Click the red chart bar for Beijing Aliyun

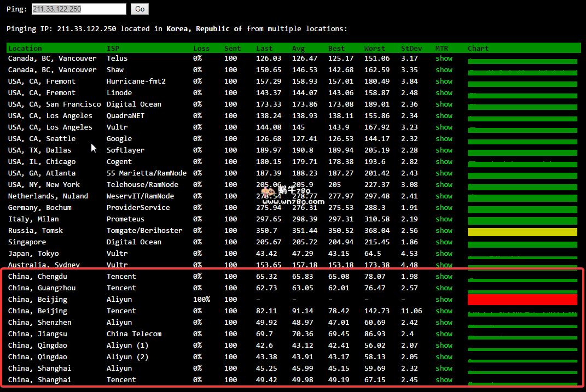click(522, 300)
